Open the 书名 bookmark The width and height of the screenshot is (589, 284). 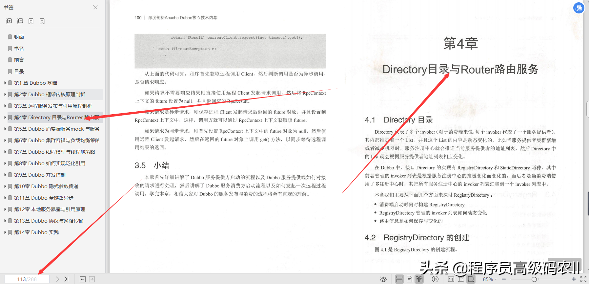(19, 49)
